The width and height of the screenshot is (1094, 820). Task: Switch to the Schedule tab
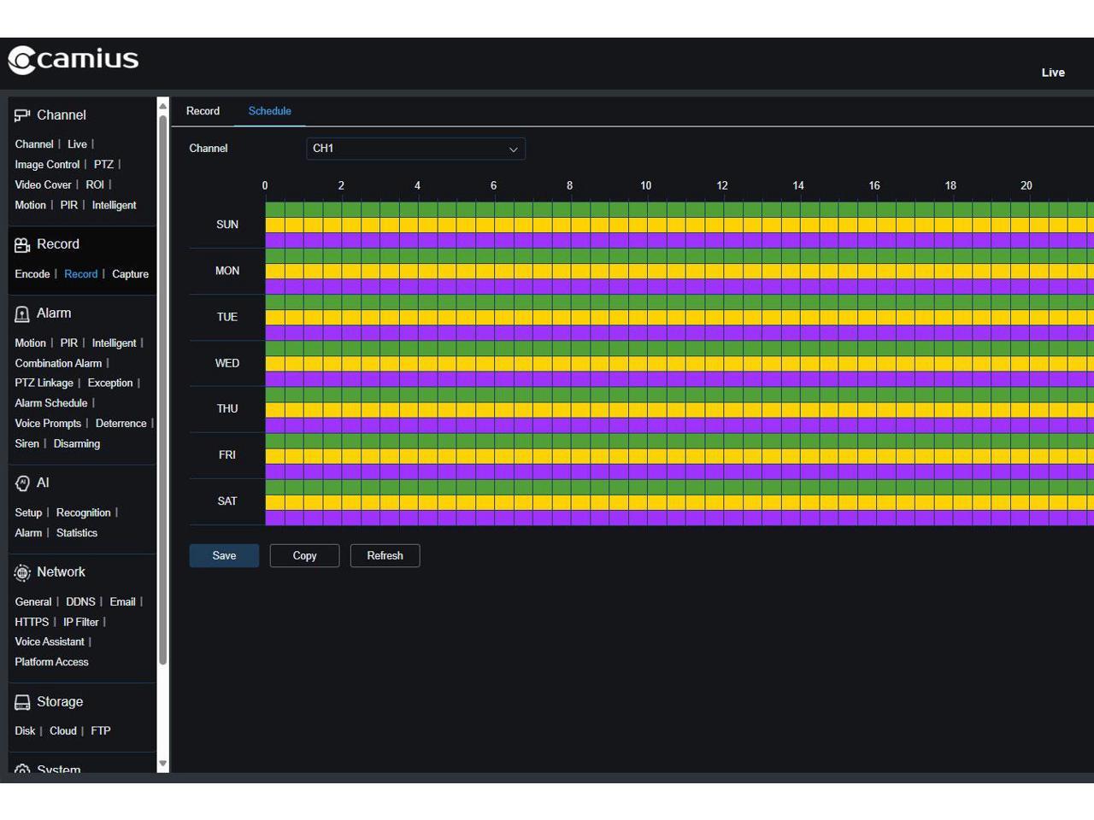coord(269,111)
